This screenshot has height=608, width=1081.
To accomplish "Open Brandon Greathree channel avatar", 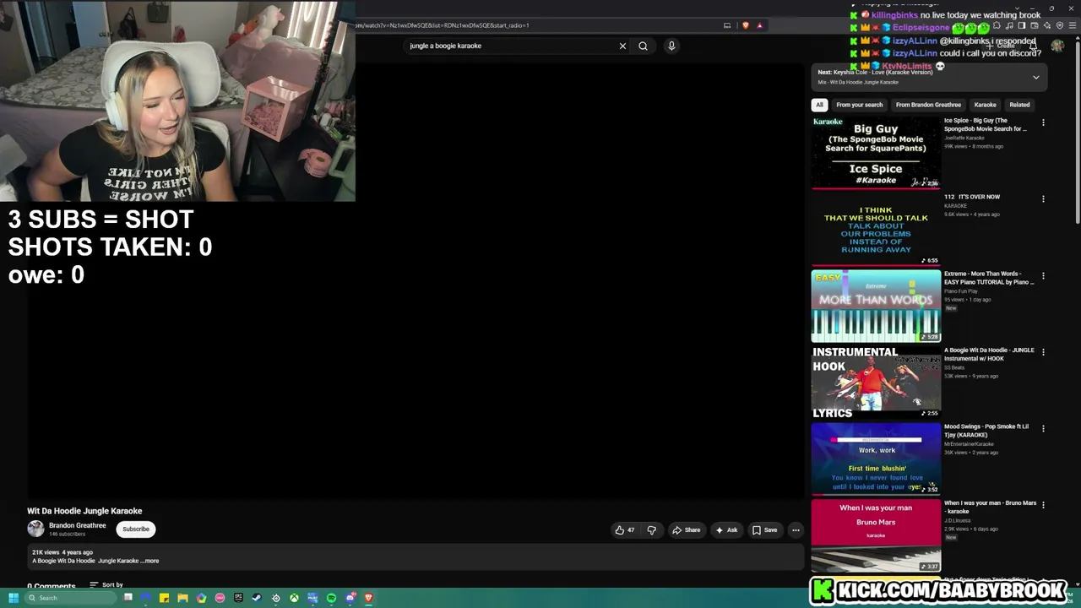I will (35, 529).
